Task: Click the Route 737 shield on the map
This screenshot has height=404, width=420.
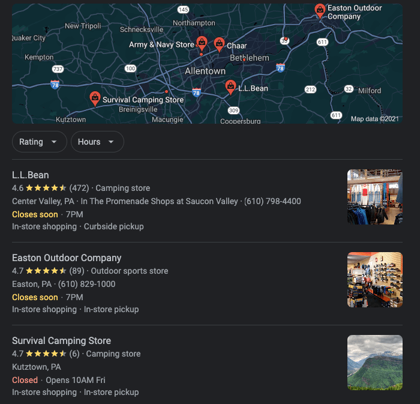Action: pos(58,69)
